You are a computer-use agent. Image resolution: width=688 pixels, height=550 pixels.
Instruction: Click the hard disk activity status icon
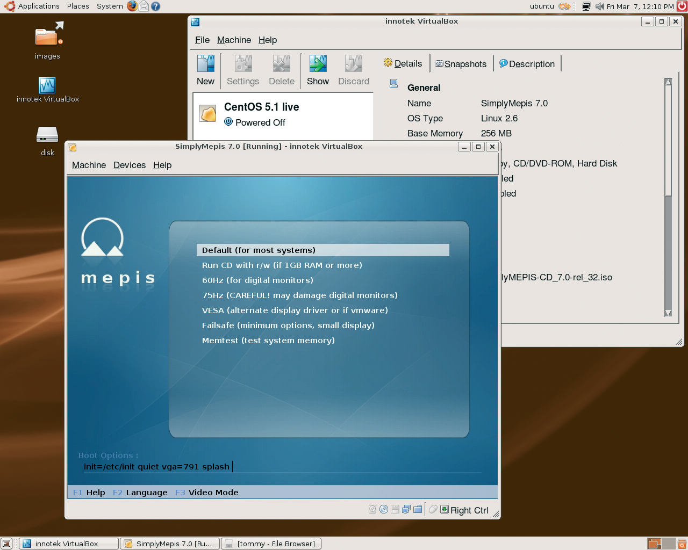(372, 509)
